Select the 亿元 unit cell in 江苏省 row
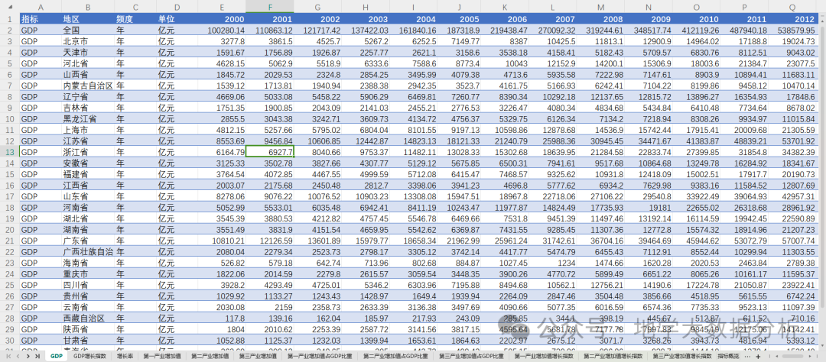The image size is (826, 362). click(x=176, y=141)
